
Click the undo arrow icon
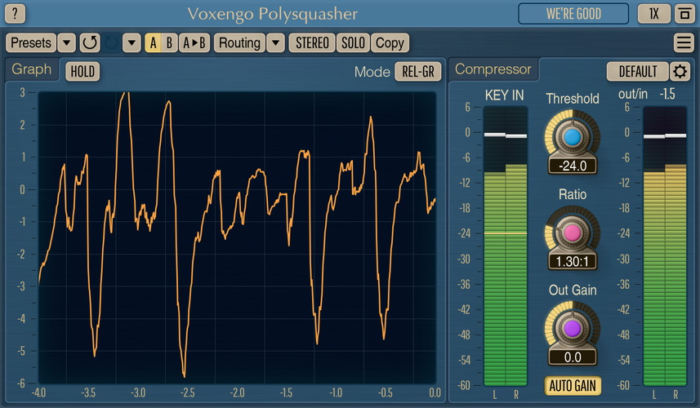(90, 42)
